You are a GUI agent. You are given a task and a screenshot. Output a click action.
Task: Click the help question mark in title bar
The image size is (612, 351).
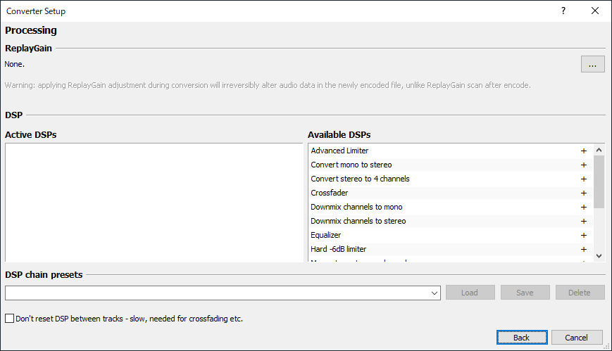pos(563,11)
